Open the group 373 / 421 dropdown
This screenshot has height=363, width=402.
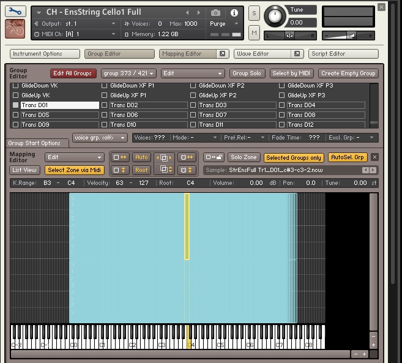point(128,73)
